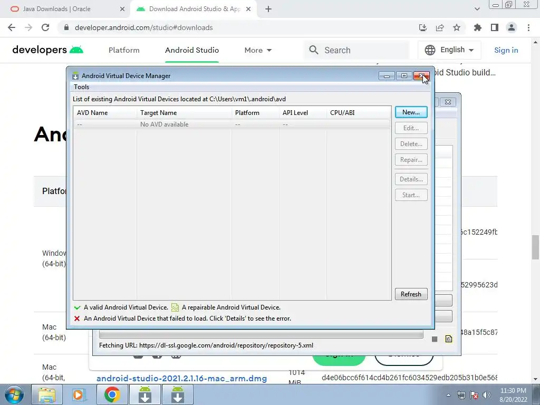The height and width of the screenshot is (405, 540).
Task: Click the SDK Manager download progress bar
Action: pos(261,334)
